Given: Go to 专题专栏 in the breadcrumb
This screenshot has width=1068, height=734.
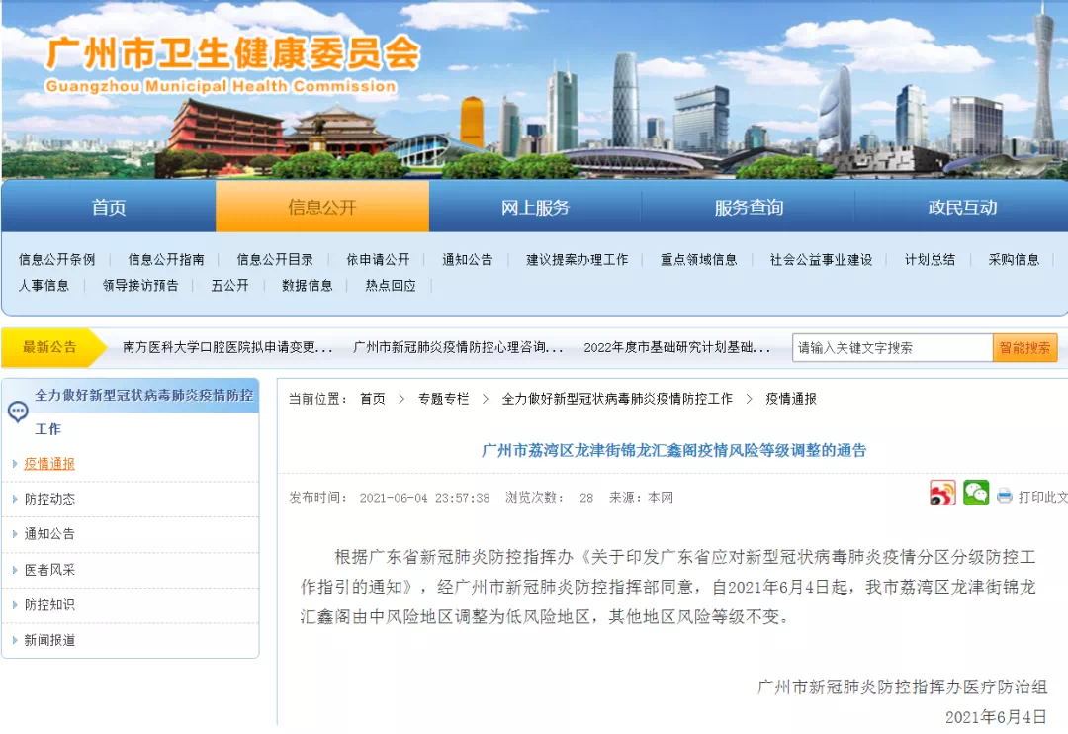Looking at the screenshot, I should (x=443, y=399).
